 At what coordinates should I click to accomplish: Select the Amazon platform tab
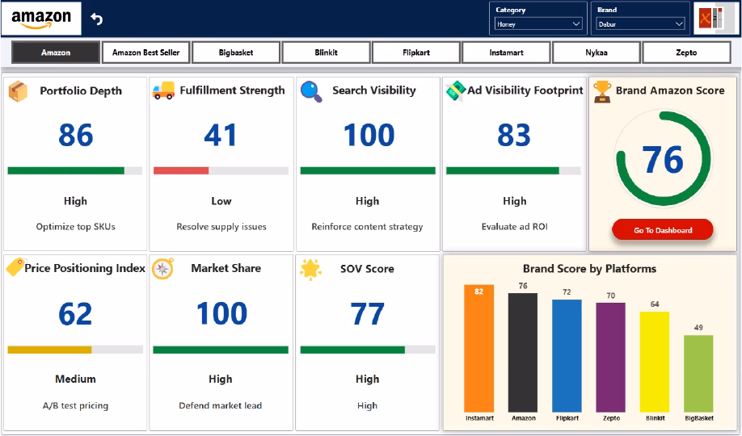pos(56,52)
